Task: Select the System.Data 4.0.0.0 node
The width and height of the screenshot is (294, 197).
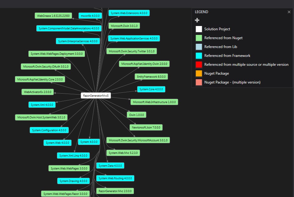Action: [x=110, y=165]
